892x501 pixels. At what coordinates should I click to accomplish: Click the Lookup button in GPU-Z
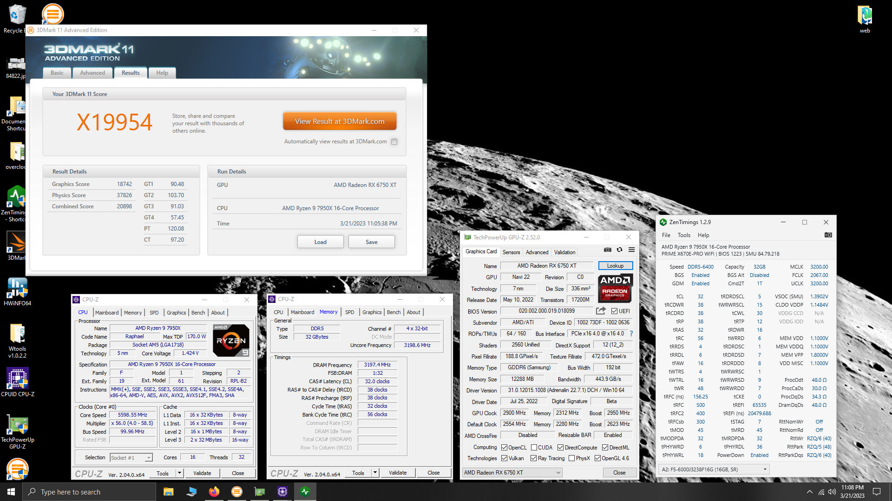click(615, 266)
